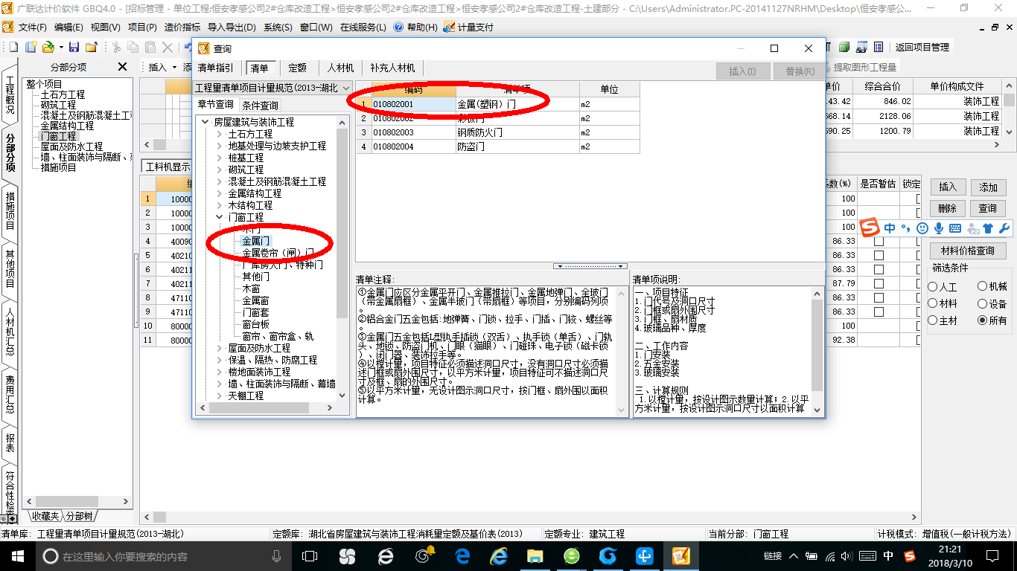Select the 人工 filter radio button

point(933,286)
